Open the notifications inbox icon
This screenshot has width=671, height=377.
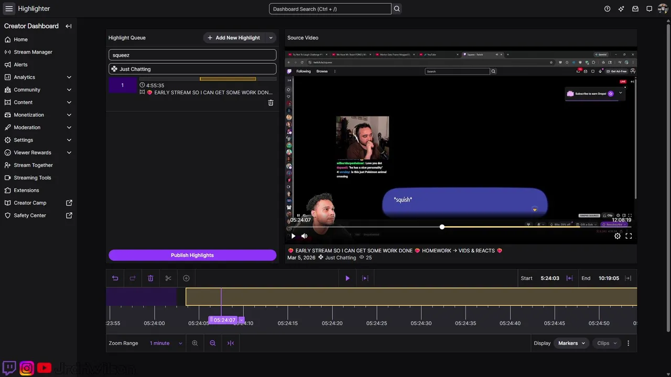click(635, 9)
